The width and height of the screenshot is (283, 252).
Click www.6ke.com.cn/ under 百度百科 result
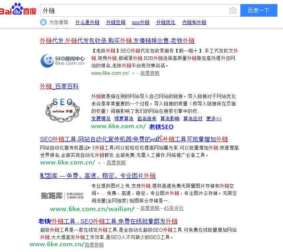[x=118, y=127]
